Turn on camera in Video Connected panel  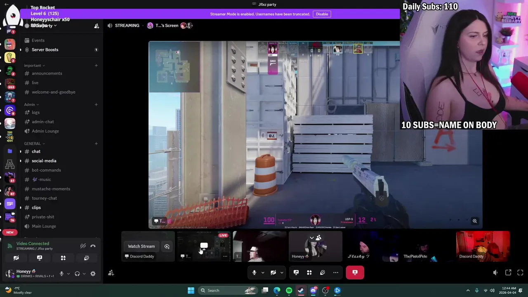16,258
